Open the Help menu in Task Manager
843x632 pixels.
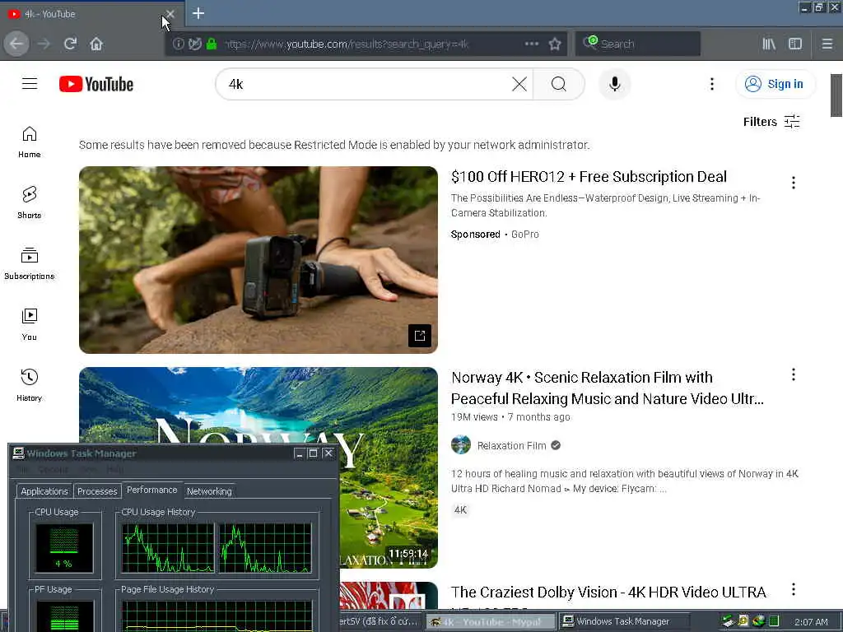click(x=115, y=470)
